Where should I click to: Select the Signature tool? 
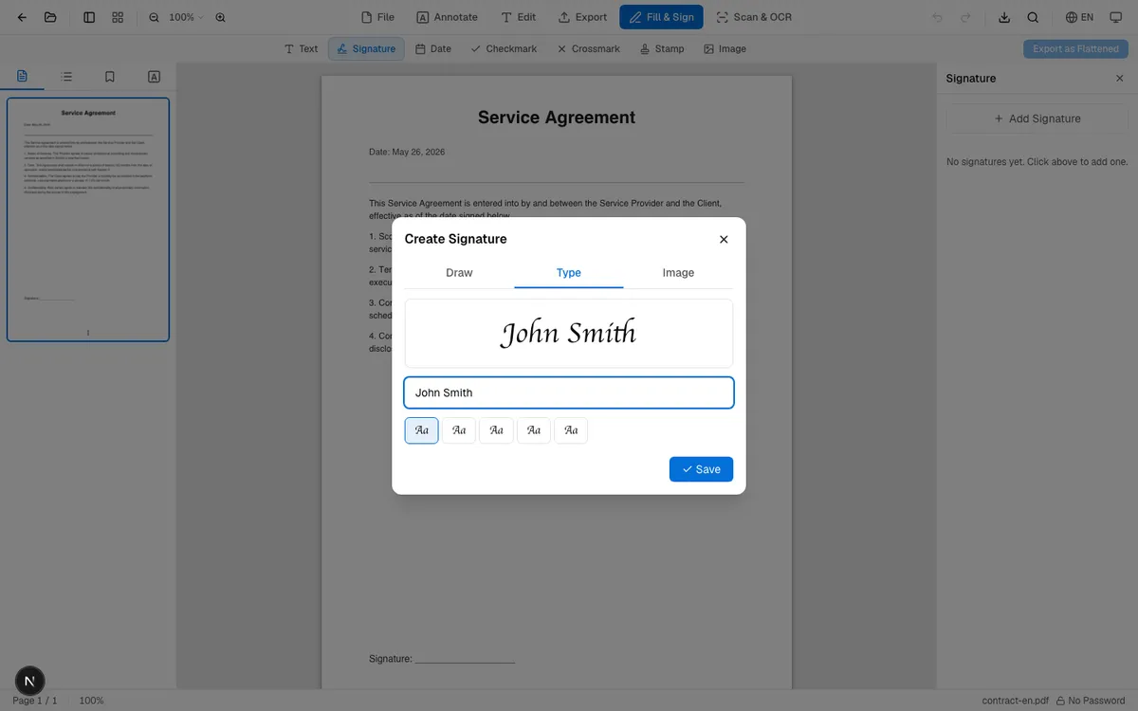point(366,48)
